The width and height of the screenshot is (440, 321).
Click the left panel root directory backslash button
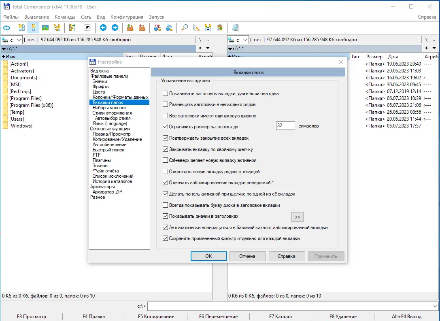(200, 40)
